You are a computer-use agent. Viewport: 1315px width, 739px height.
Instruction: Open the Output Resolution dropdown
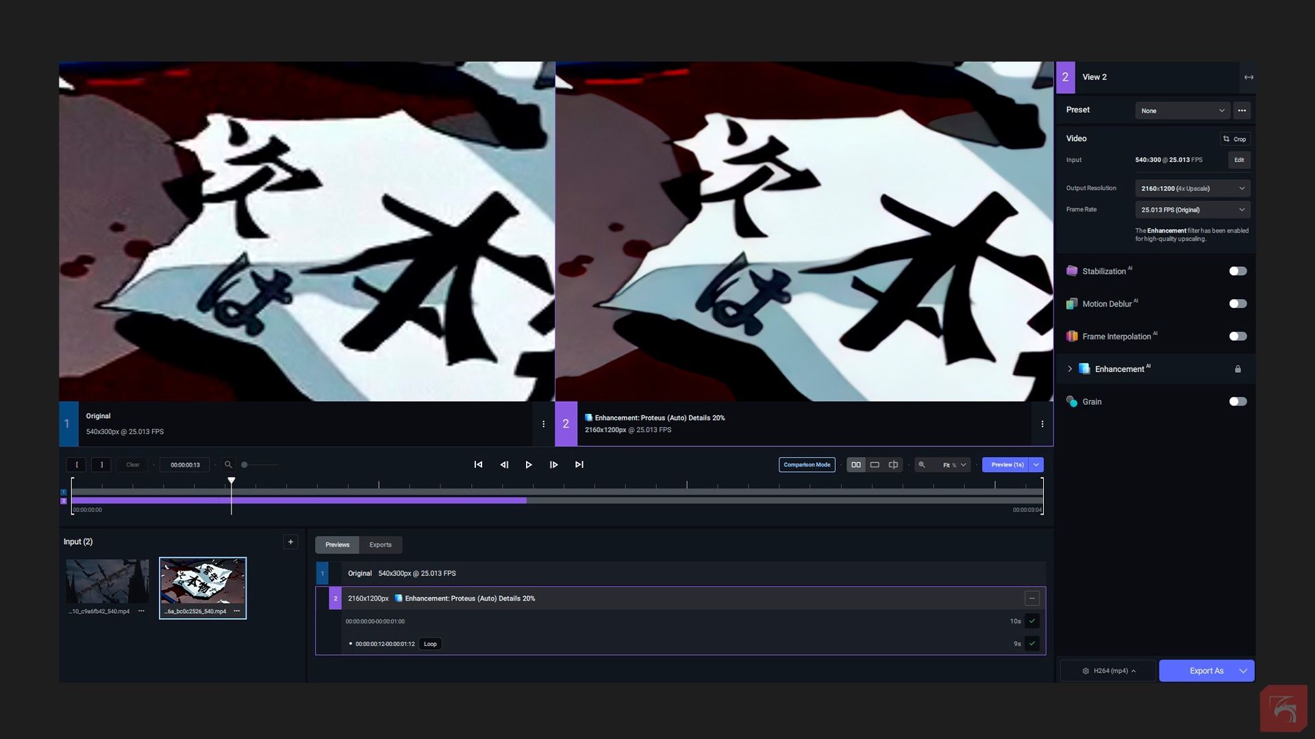click(1192, 188)
